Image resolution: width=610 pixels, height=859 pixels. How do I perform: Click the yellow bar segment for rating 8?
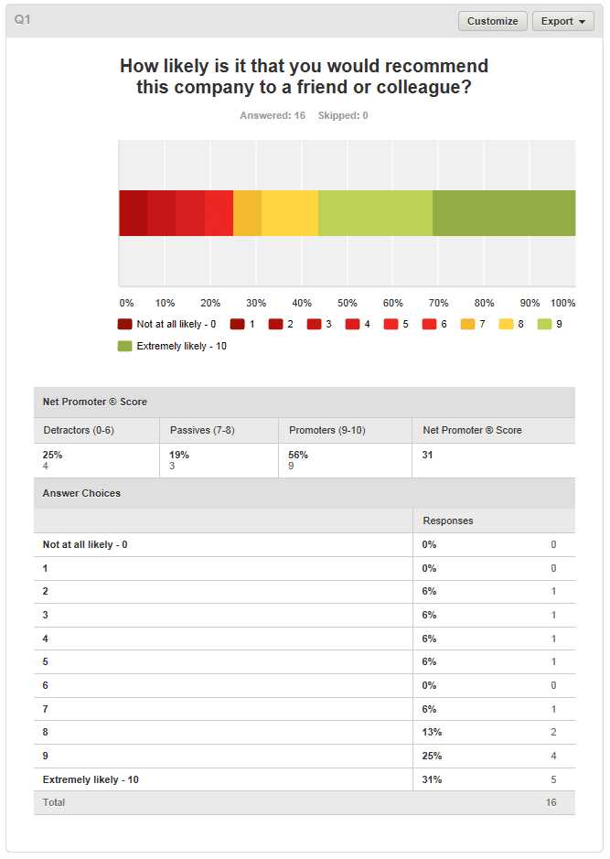pyautogui.click(x=289, y=213)
